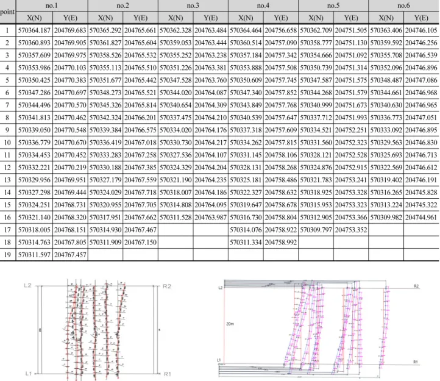This screenshot has height=381, width=440.
Task: Select cell value 570362.328
Action: pos(176,30)
